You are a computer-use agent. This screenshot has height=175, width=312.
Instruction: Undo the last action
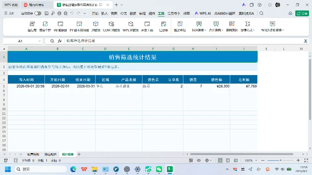point(72,13)
